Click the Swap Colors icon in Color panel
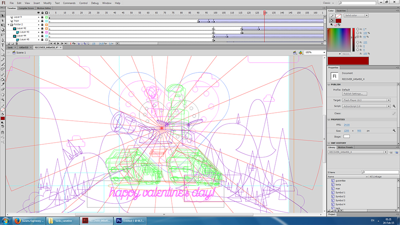This screenshot has height=225, width=400. [x=339, y=25]
